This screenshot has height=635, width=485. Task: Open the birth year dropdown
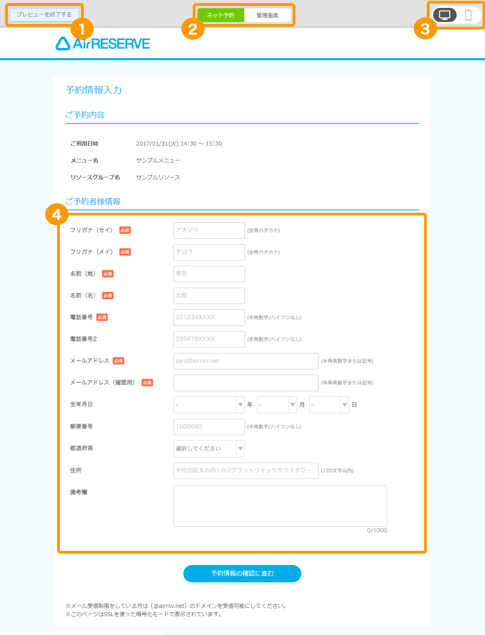click(209, 405)
